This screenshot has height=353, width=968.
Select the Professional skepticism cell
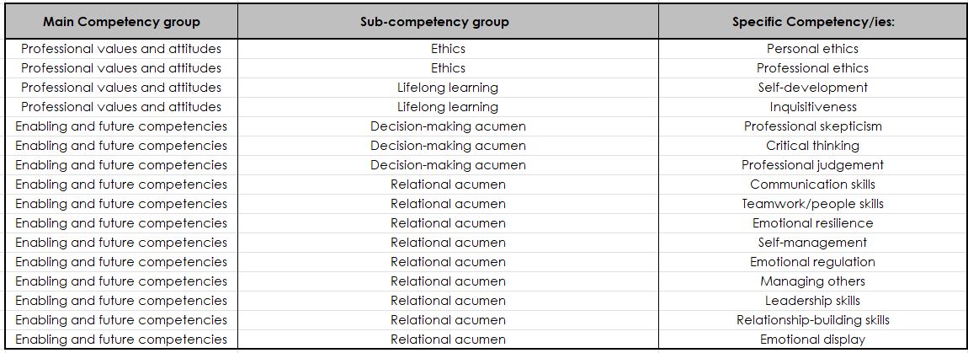point(812,126)
